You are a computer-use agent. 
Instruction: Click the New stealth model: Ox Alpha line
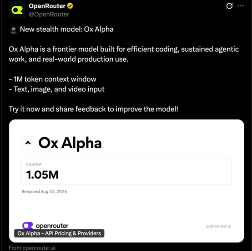(67, 30)
